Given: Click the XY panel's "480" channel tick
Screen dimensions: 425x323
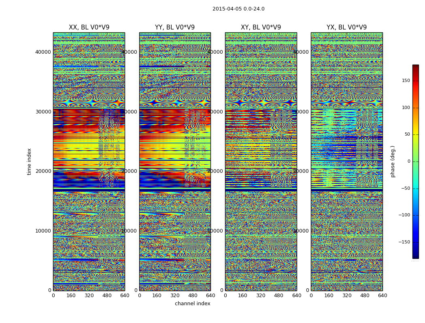Looking at the screenshot, I should click(278, 296).
